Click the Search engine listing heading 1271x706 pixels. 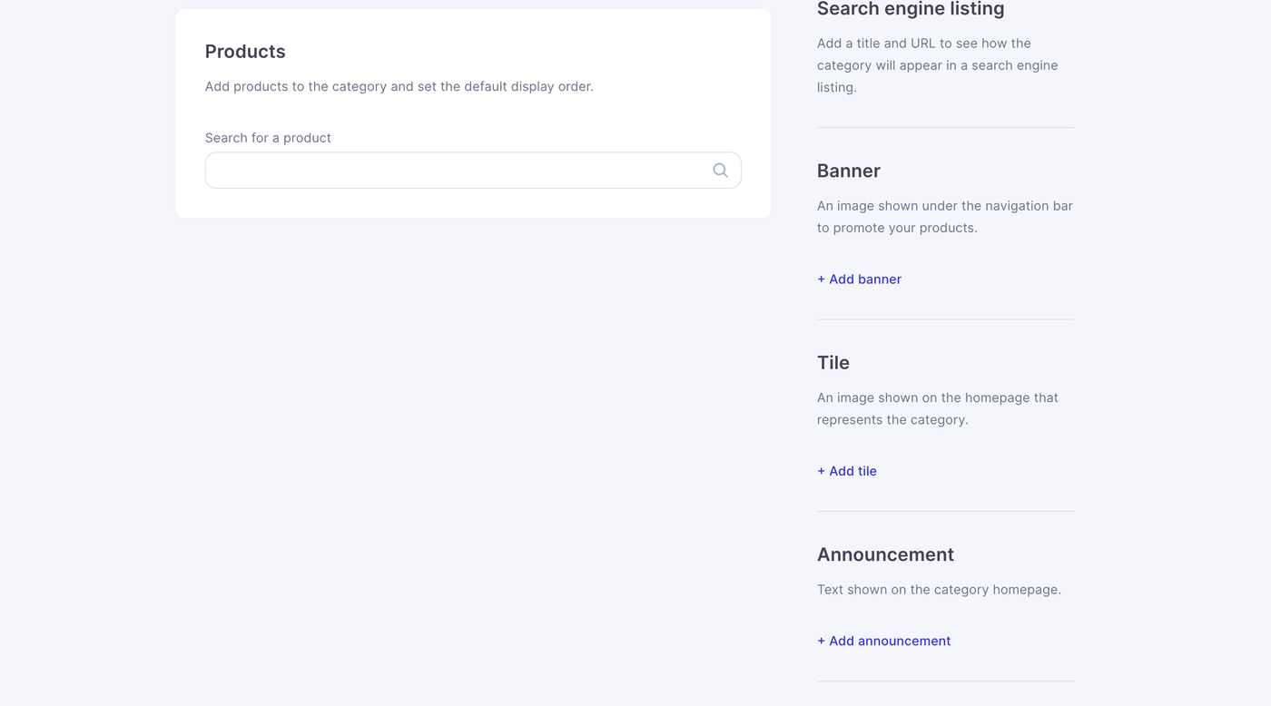pos(911,10)
